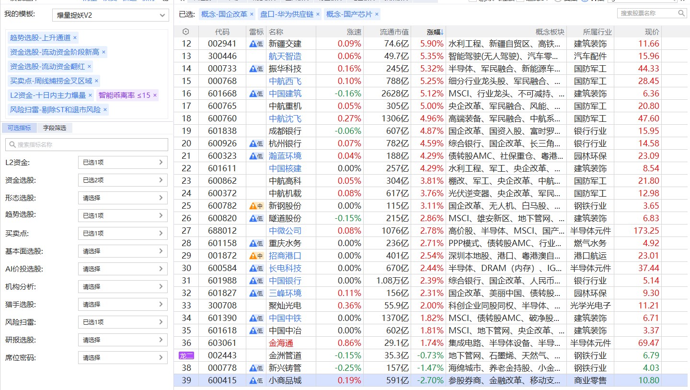Open the 我的模板 dropdown 爆量捉妖V2
690x390 pixels.
[111, 15]
